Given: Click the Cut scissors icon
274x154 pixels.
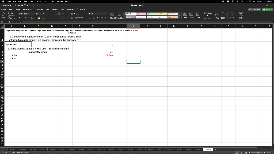Looking at the screenshot, I should pos(9,13).
